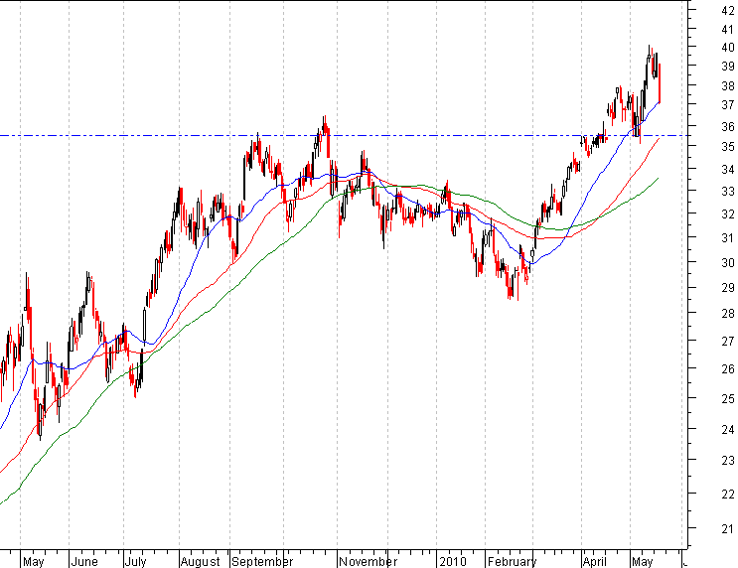Click the "30" price axis value
Viewport: 738px width, 568px height.
coord(728,262)
